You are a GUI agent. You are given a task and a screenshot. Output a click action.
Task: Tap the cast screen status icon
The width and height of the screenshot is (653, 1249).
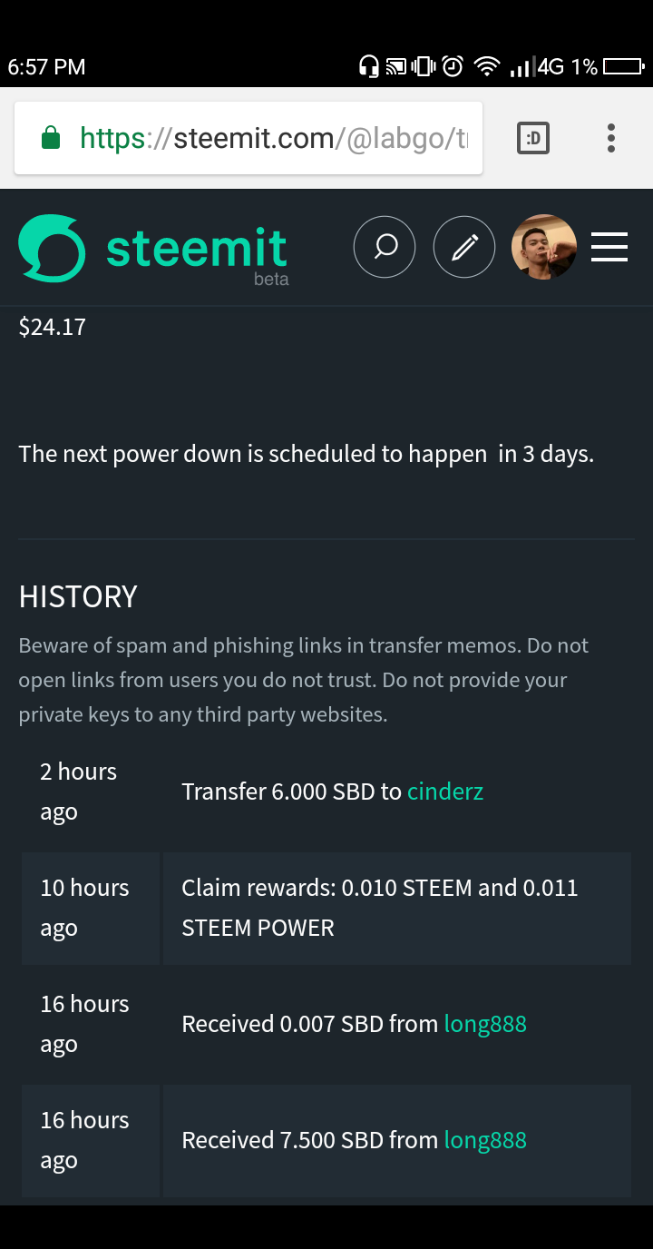(x=396, y=66)
